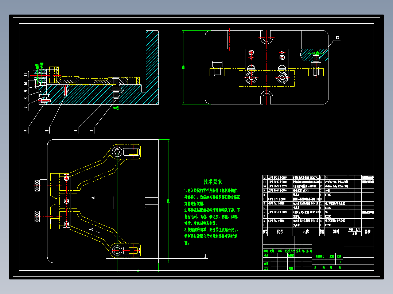Click the 名称 column header in parts list
Viewport: 393px width, 294px height.
[306, 232]
